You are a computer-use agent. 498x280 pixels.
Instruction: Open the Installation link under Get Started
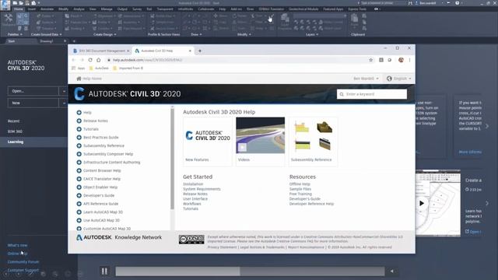tap(193, 184)
